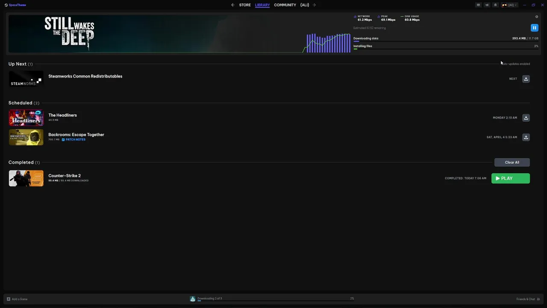
Task: Click the DISK USAGE 60.8 Mbps stat
Action: (x=410, y=18)
